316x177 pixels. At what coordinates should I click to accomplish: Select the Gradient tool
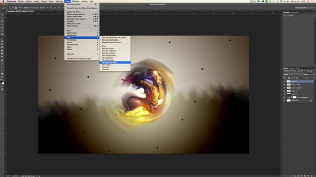click(2, 50)
